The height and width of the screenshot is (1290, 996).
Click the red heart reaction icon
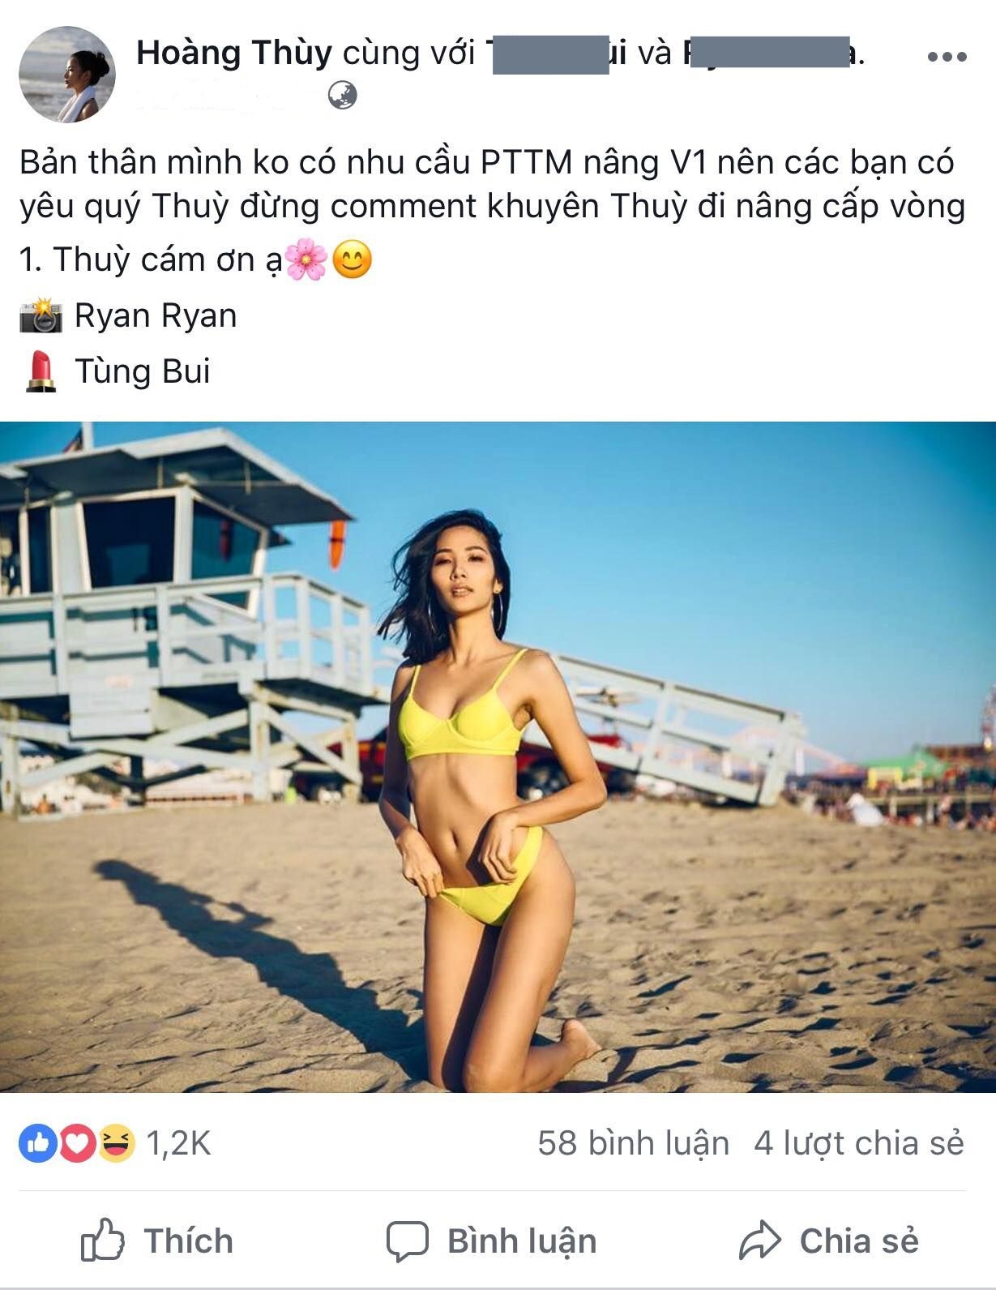click(x=77, y=1143)
